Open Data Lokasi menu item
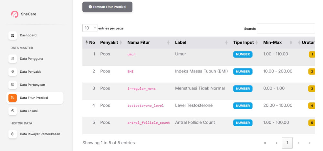 pyautogui.click(x=29, y=111)
